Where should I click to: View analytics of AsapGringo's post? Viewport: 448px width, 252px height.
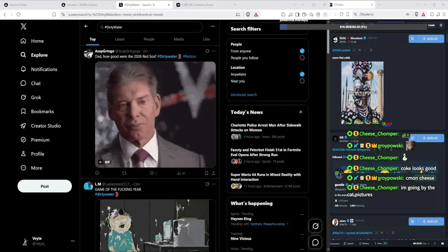coord(181,173)
